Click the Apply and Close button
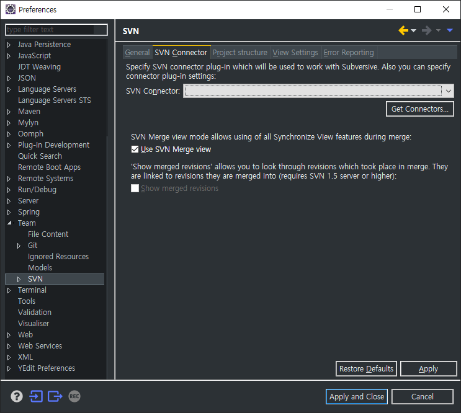 357,396
